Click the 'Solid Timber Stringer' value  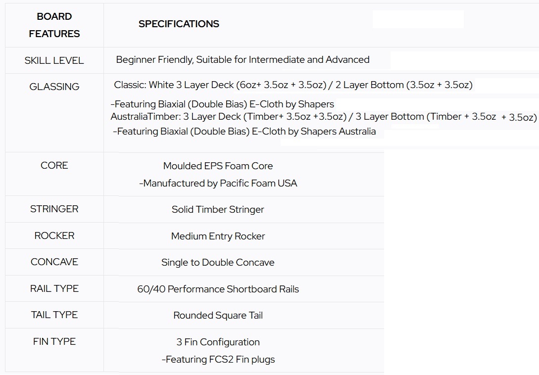click(218, 209)
